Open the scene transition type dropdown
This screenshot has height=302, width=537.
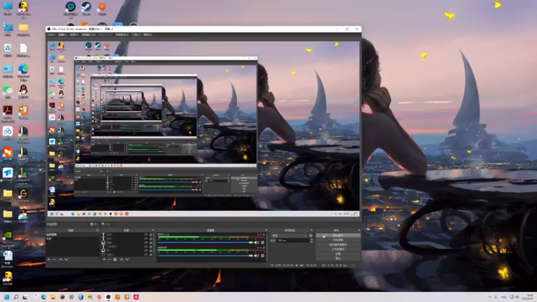point(290,236)
